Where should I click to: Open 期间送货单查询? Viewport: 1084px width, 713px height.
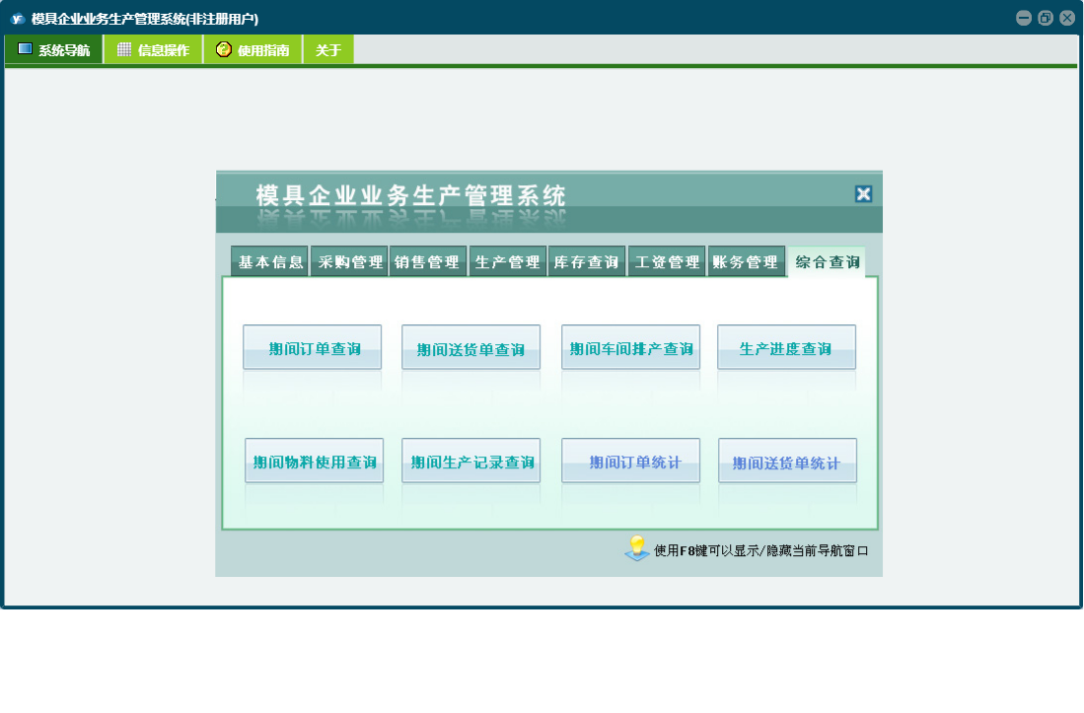coord(470,347)
